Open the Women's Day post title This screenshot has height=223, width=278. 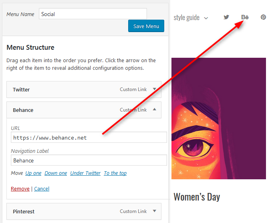197,197
